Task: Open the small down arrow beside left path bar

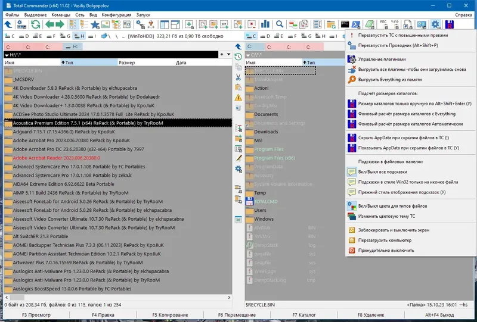Action: (228, 55)
